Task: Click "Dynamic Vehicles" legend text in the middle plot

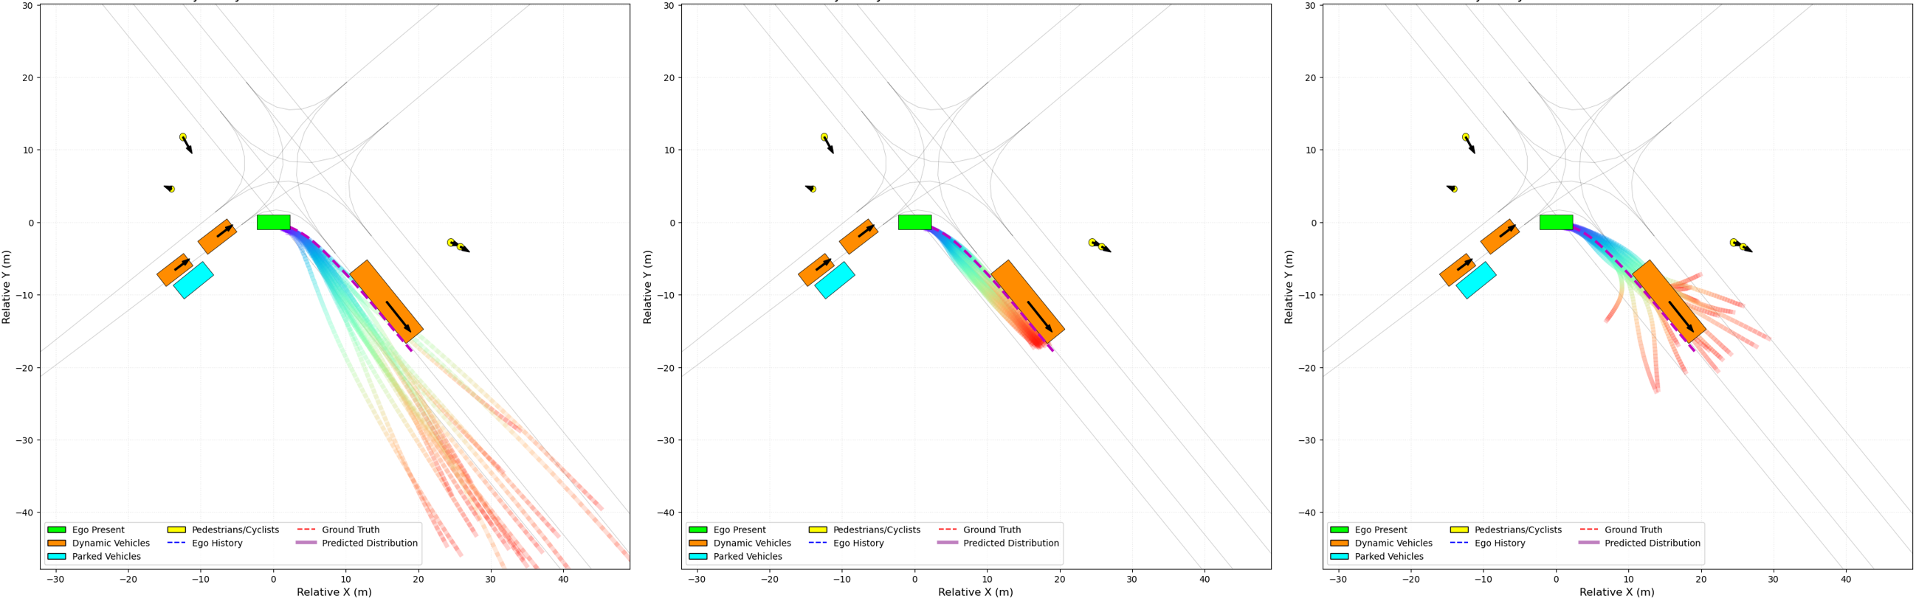Action: 752,543
